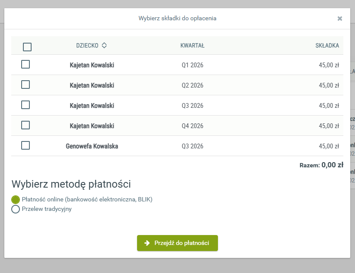
Task: Enable the checkbox in the Q4 2026 row
Action: pyautogui.click(x=26, y=125)
